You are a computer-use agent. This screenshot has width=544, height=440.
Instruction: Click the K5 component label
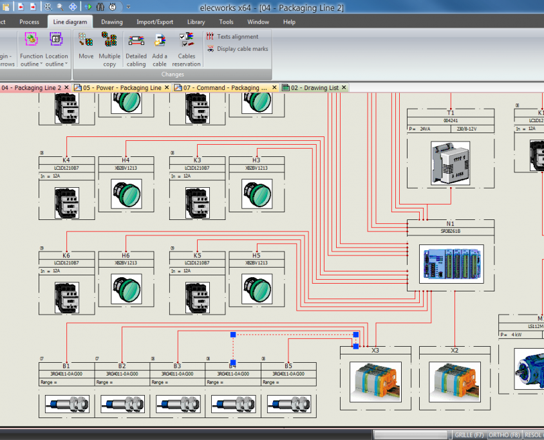pyautogui.click(x=198, y=255)
